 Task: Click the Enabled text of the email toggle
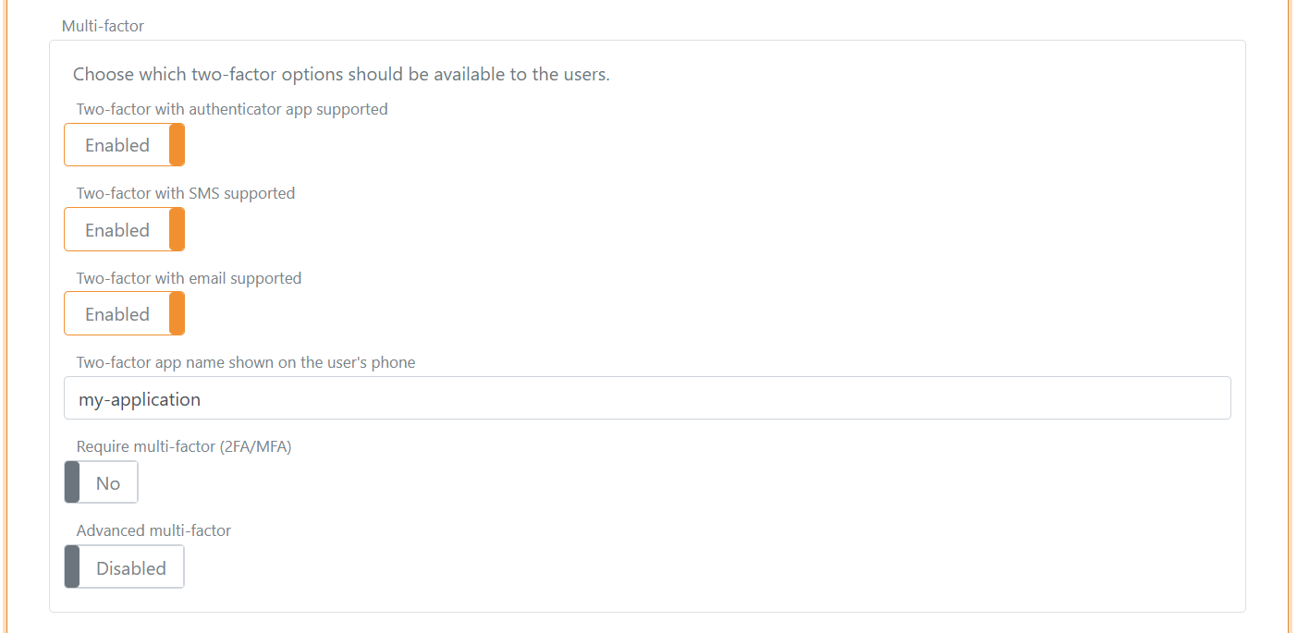click(116, 313)
